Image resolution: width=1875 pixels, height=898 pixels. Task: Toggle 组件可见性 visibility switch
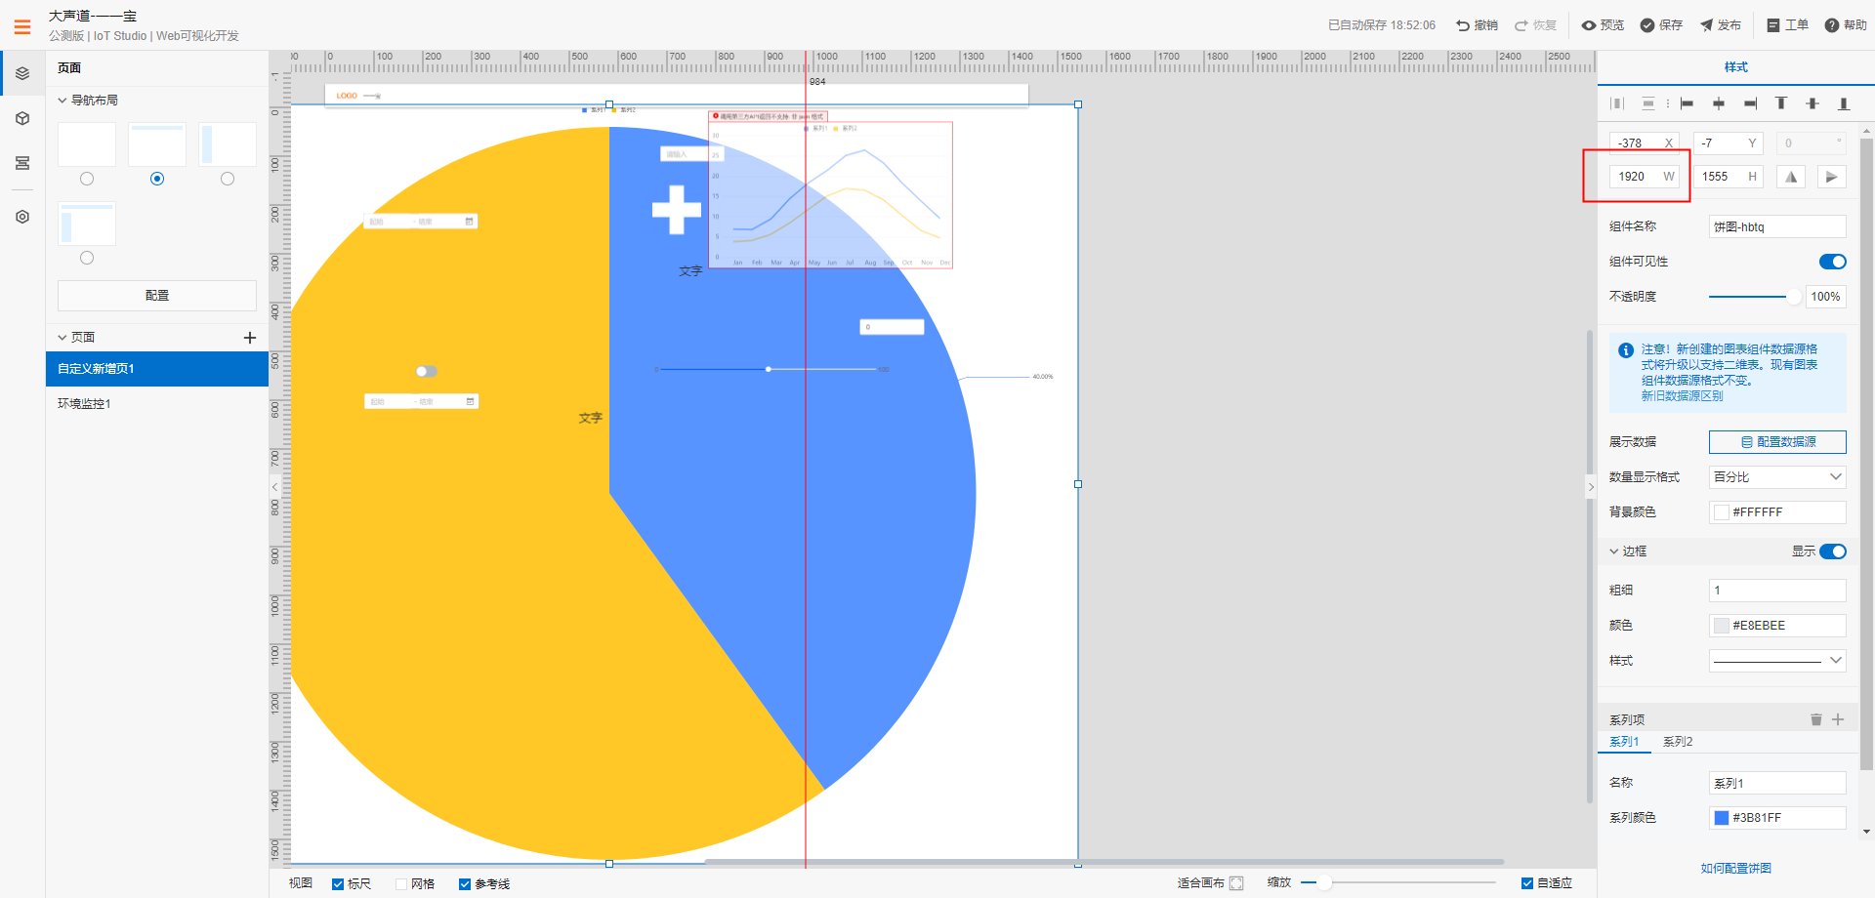(x=1832, y=262)
